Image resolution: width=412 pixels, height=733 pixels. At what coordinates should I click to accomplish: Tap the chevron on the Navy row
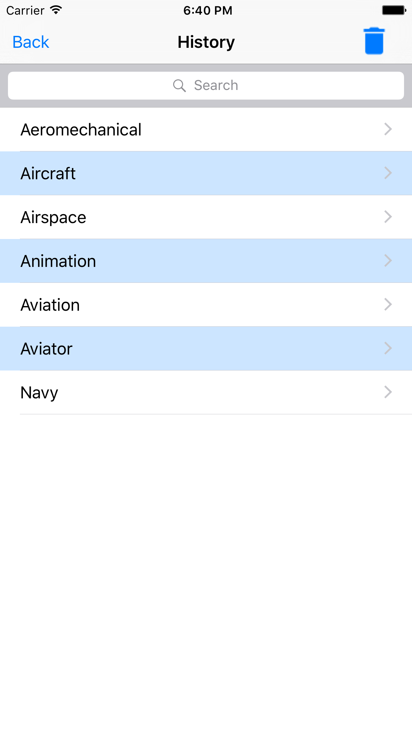(388, 392)
